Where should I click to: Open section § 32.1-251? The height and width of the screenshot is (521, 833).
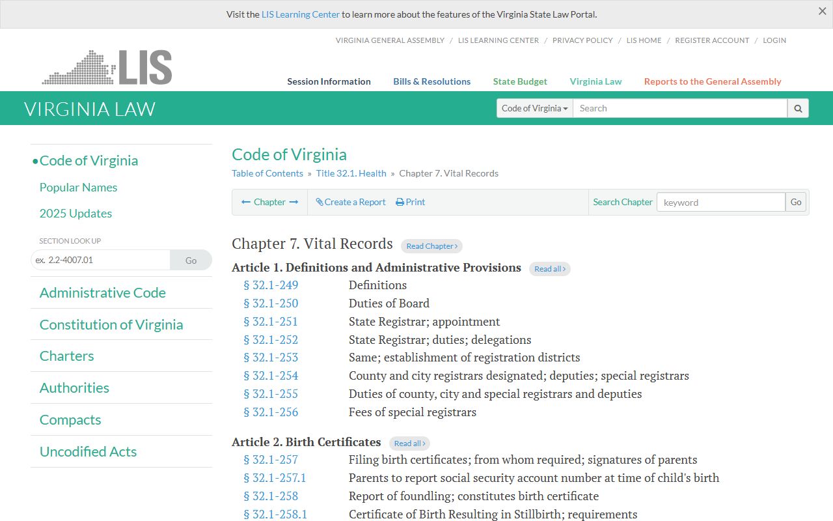tap(271, 322)
